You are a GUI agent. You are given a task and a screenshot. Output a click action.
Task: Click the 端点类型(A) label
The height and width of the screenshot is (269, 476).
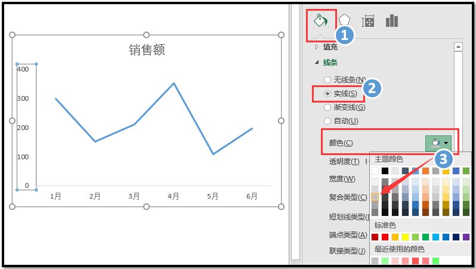coord(348,234)
